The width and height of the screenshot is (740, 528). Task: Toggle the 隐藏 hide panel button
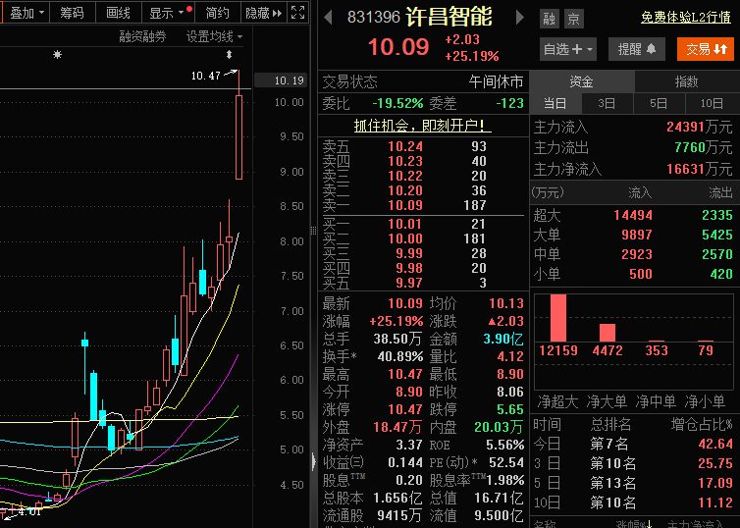(x=263, y=13)
